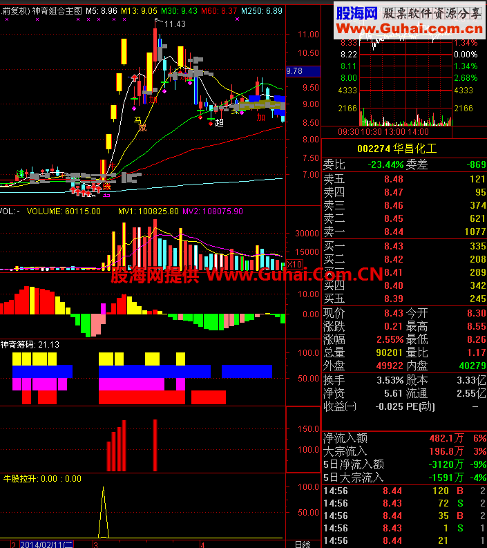Click the 最高 value 8.55
Screen dimensions: 487x548
click(x=477, y=326)
